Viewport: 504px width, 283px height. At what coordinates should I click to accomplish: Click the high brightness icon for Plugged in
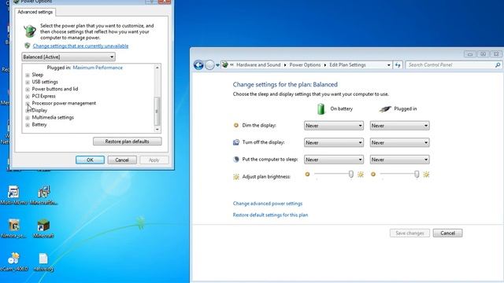coord(426,175)
